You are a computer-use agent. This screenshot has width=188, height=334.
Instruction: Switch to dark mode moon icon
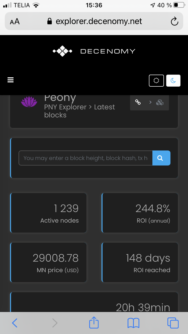click(x=173, y=81)
